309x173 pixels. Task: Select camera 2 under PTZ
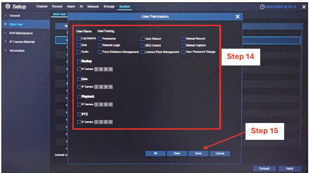(101, 122)
